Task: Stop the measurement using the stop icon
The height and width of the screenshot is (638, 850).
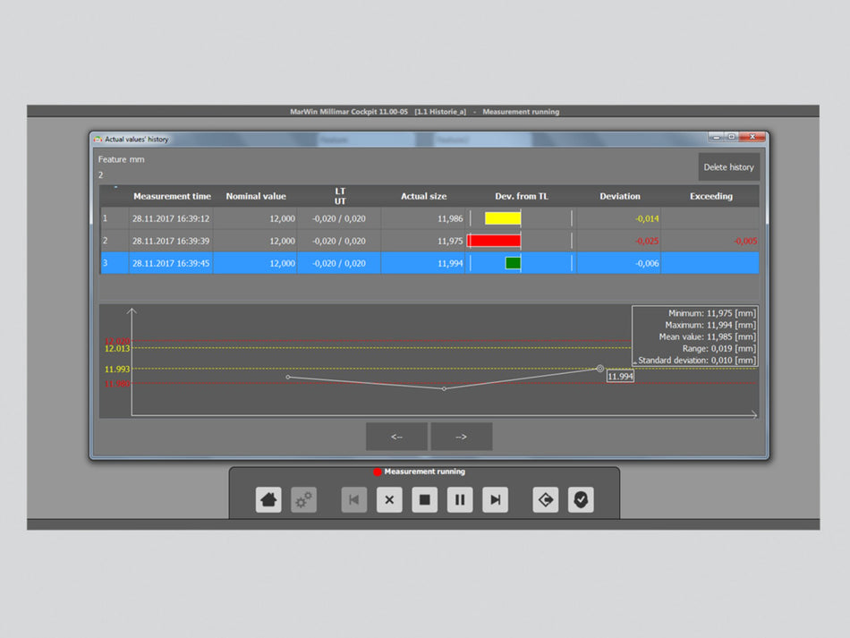Action: coord(424,500)
